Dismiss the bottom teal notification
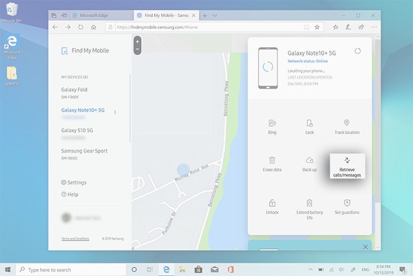 (365, 247)
